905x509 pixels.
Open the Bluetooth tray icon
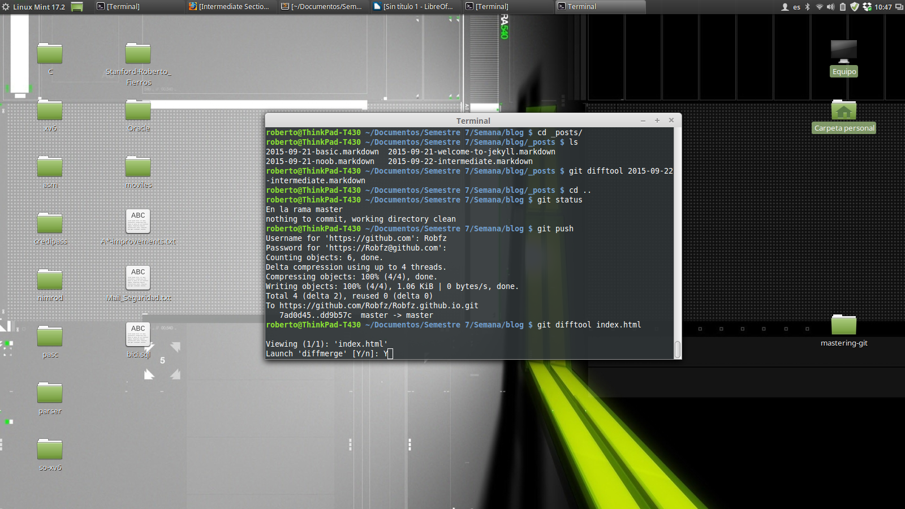coord(808,7)
